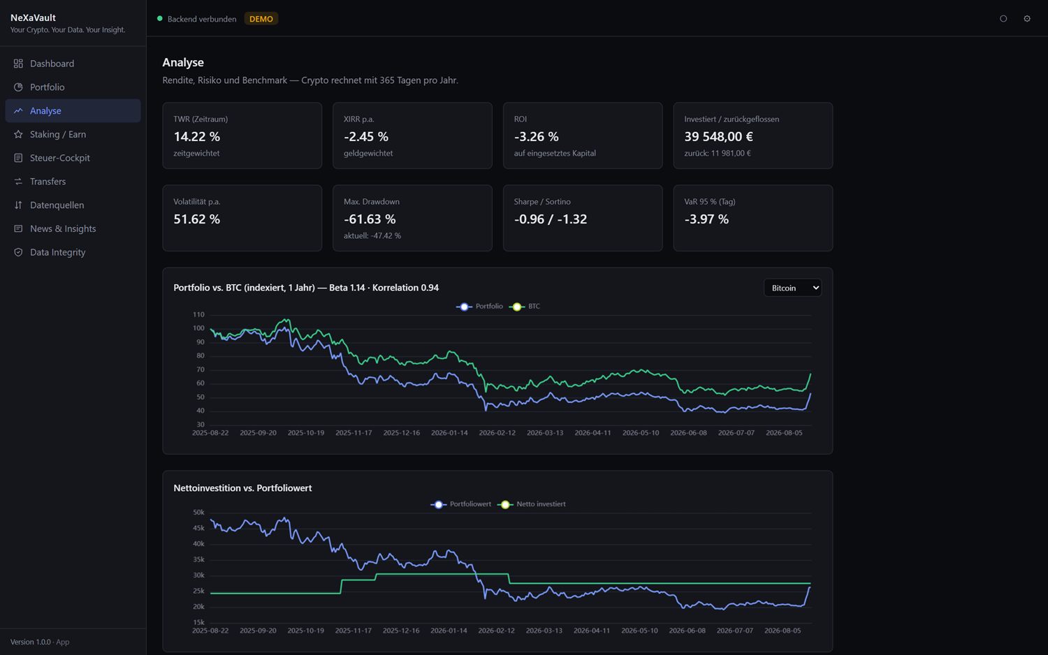Open Dashboard via its grid icon
1048x655 pixels.
click(18, 64)
